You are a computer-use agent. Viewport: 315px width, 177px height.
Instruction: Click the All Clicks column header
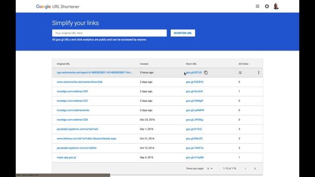coord(244,64)
